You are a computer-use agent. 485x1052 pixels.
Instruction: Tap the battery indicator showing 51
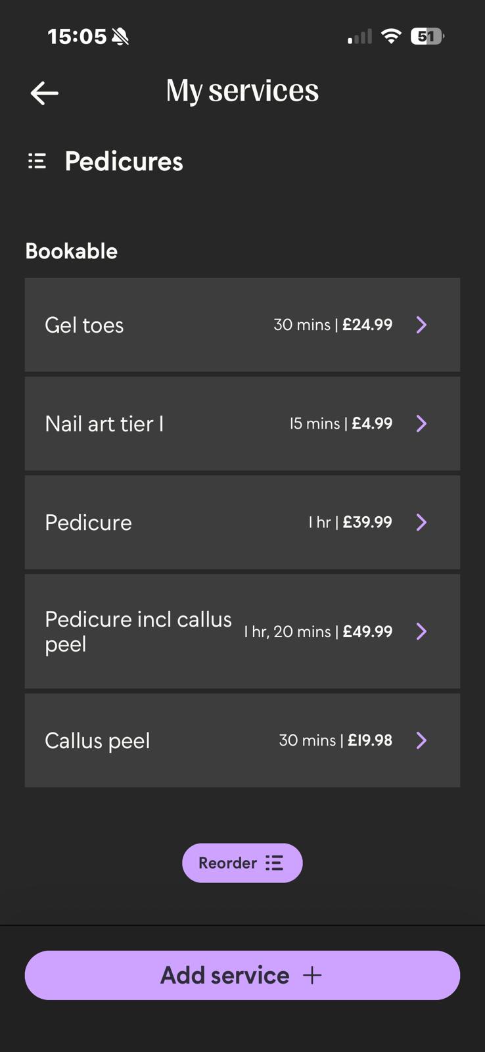[427, 36]
